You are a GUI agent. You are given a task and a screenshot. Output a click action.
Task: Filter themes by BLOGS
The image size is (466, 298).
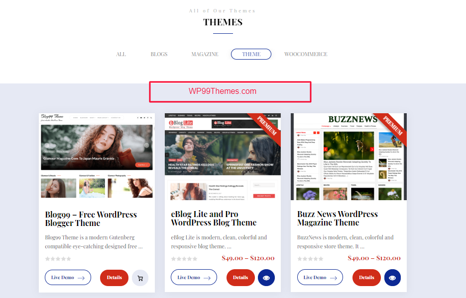pyautogui.click(x=159, y=54)
